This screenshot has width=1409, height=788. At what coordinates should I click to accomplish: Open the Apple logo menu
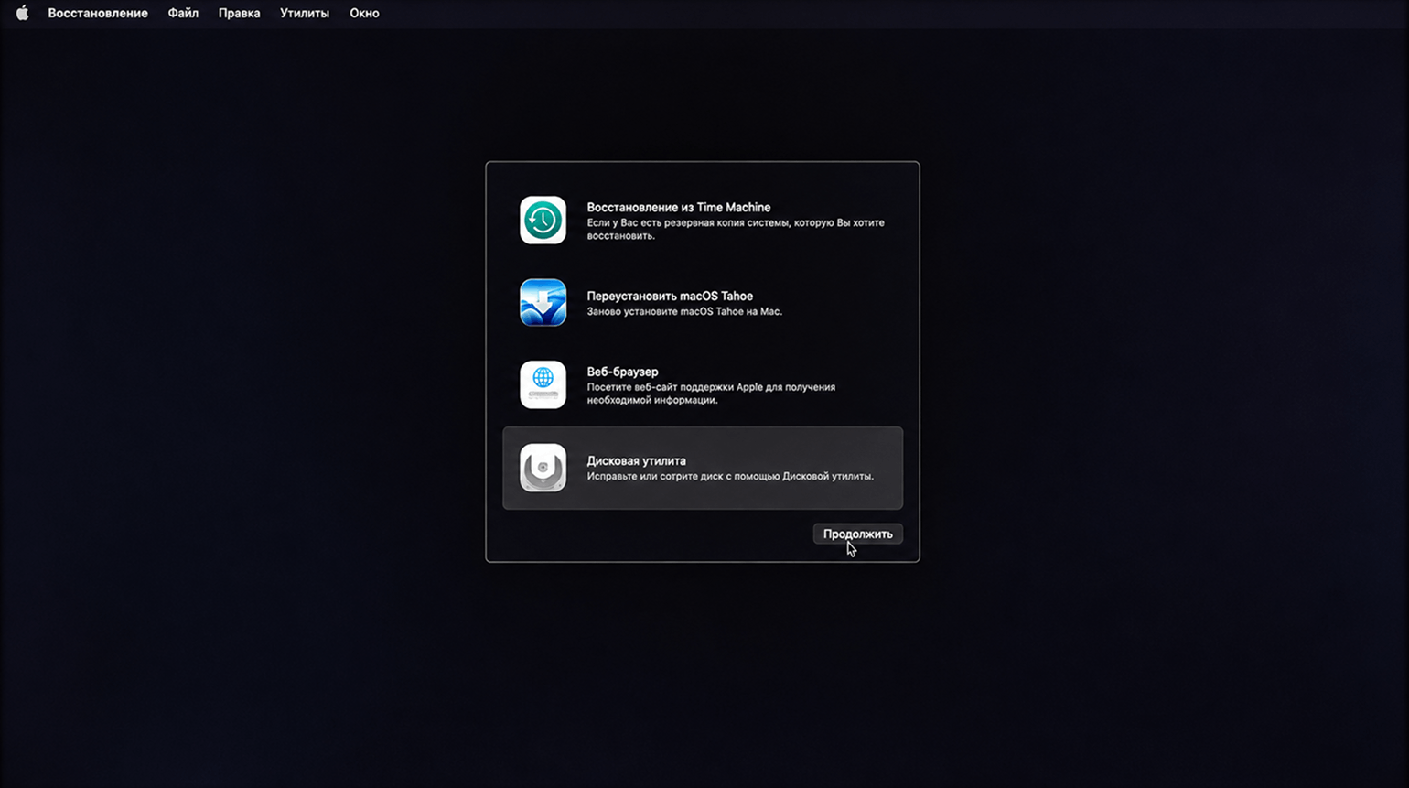coord(22,13)
